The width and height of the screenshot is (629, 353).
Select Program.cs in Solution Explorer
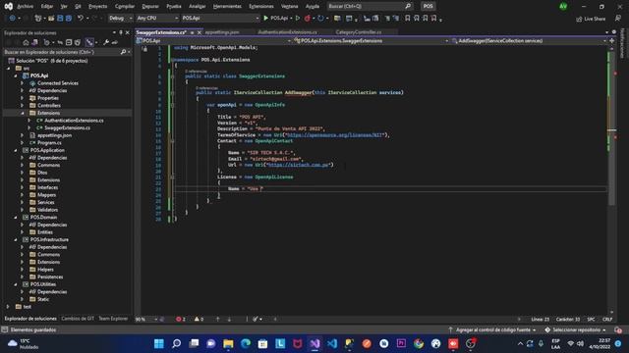click(x=49, y=143)
